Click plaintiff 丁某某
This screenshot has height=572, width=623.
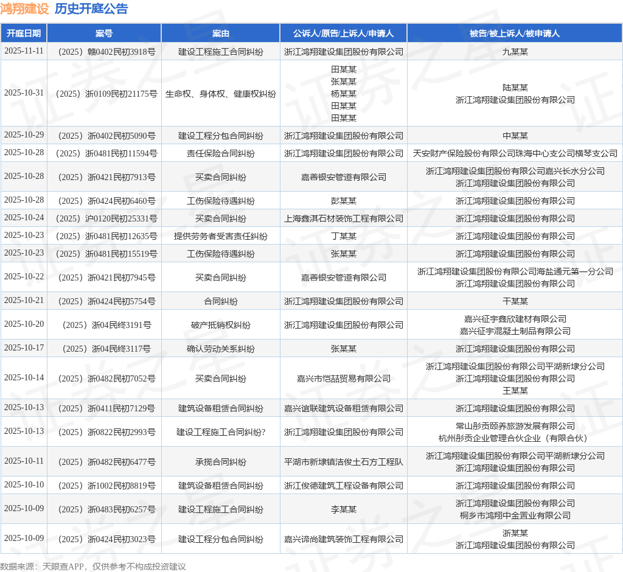344,236
